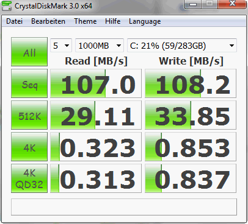Open the drive selector showing C: 21%

[x=182, y=46]
